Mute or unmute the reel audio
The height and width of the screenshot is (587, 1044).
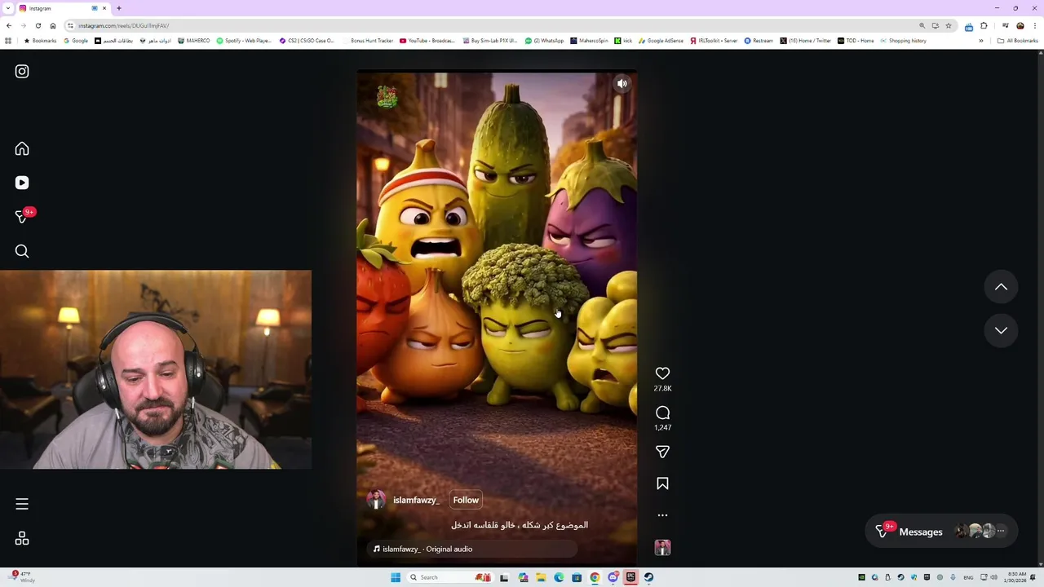pyautogui.click(x=622, y=84)
